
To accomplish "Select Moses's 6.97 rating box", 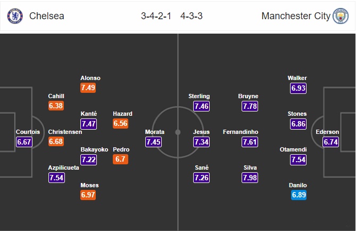I will click(x=89, y=195).
